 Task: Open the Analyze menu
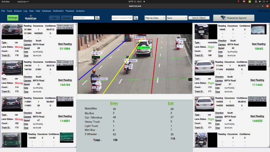(x=18, y=11)
